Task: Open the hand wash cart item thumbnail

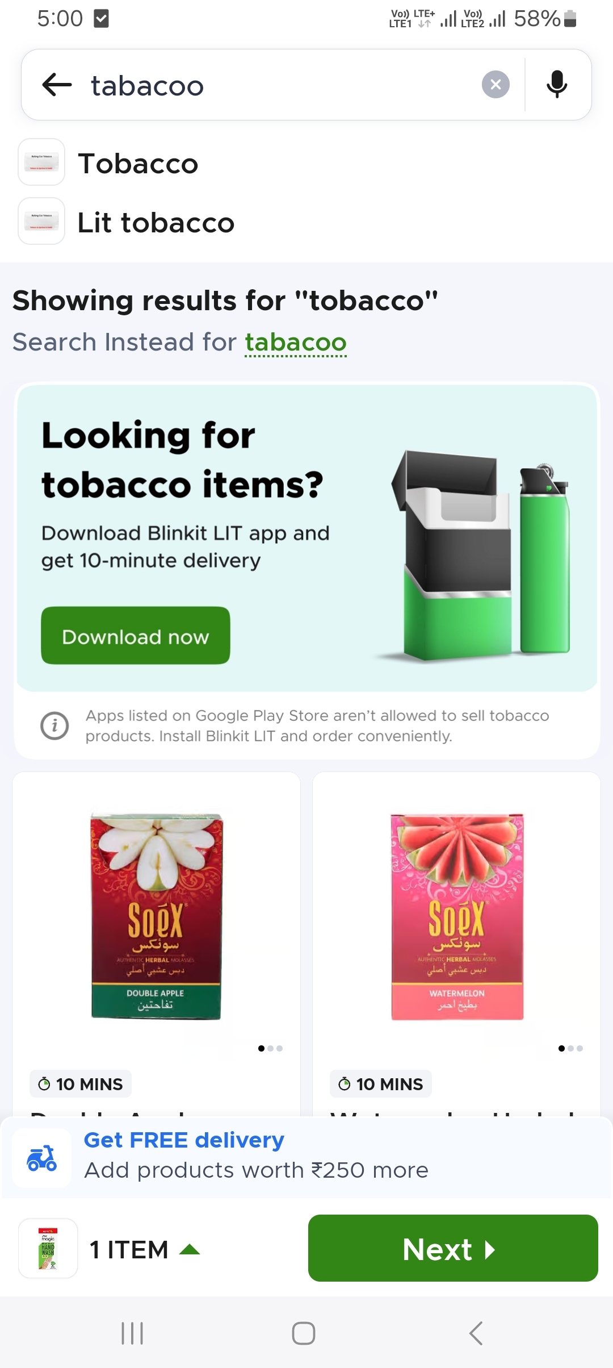Action: 48,1248
